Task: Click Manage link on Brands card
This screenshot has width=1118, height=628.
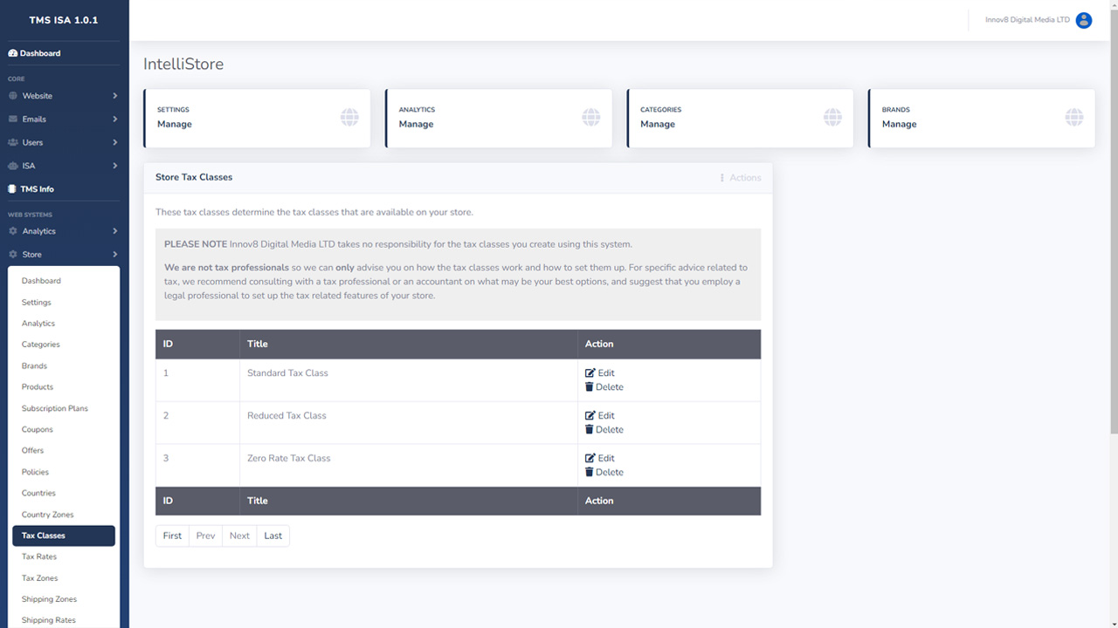Action: coord(900,124)
